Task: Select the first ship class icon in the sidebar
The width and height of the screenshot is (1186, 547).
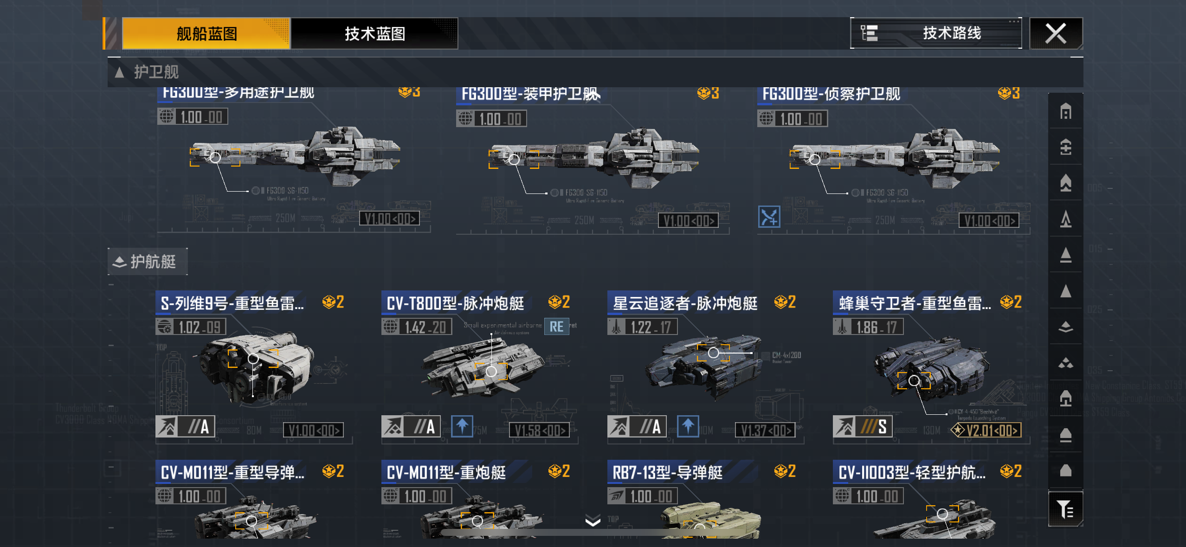Action: coord(1066,111)
